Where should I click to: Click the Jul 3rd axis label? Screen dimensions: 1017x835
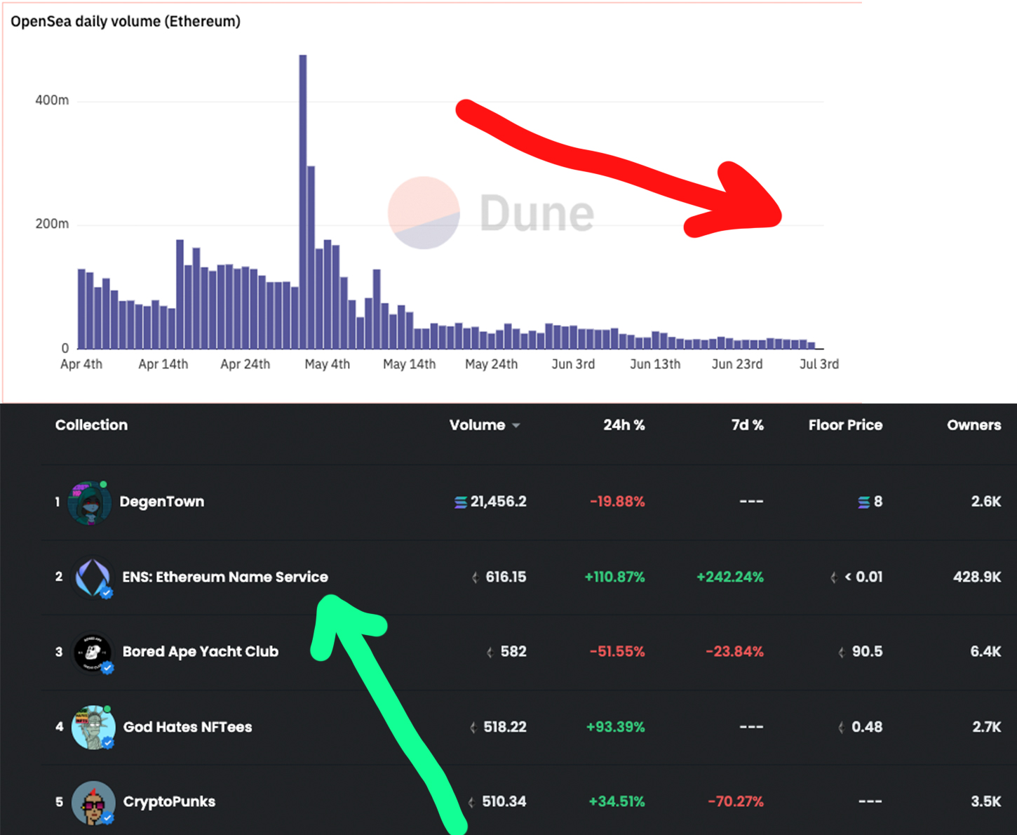click(819, 364)
